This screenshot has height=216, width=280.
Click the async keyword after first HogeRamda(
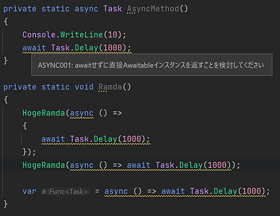tap(82, 113)
